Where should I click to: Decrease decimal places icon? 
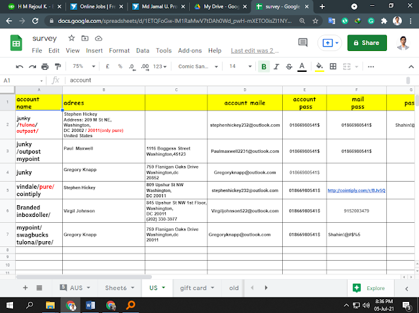click(132, 67)
